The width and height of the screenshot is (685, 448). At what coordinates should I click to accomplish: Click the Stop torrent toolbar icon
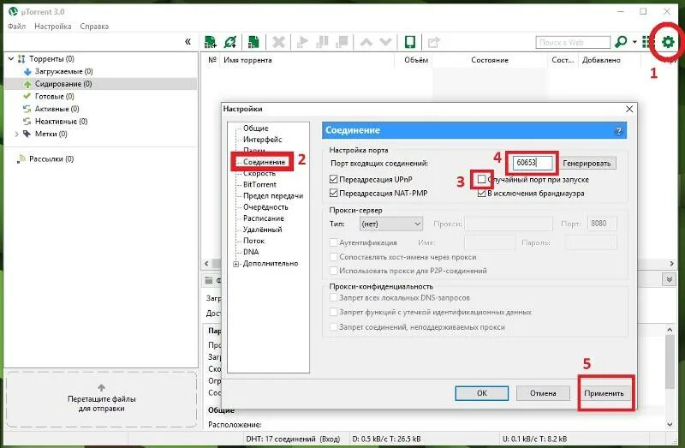342,42
